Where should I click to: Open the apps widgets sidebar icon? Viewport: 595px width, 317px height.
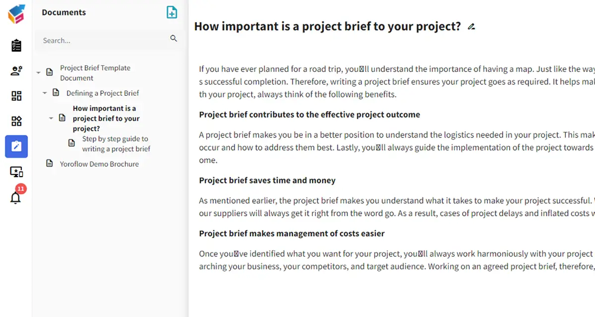click(x=16, y=121)
